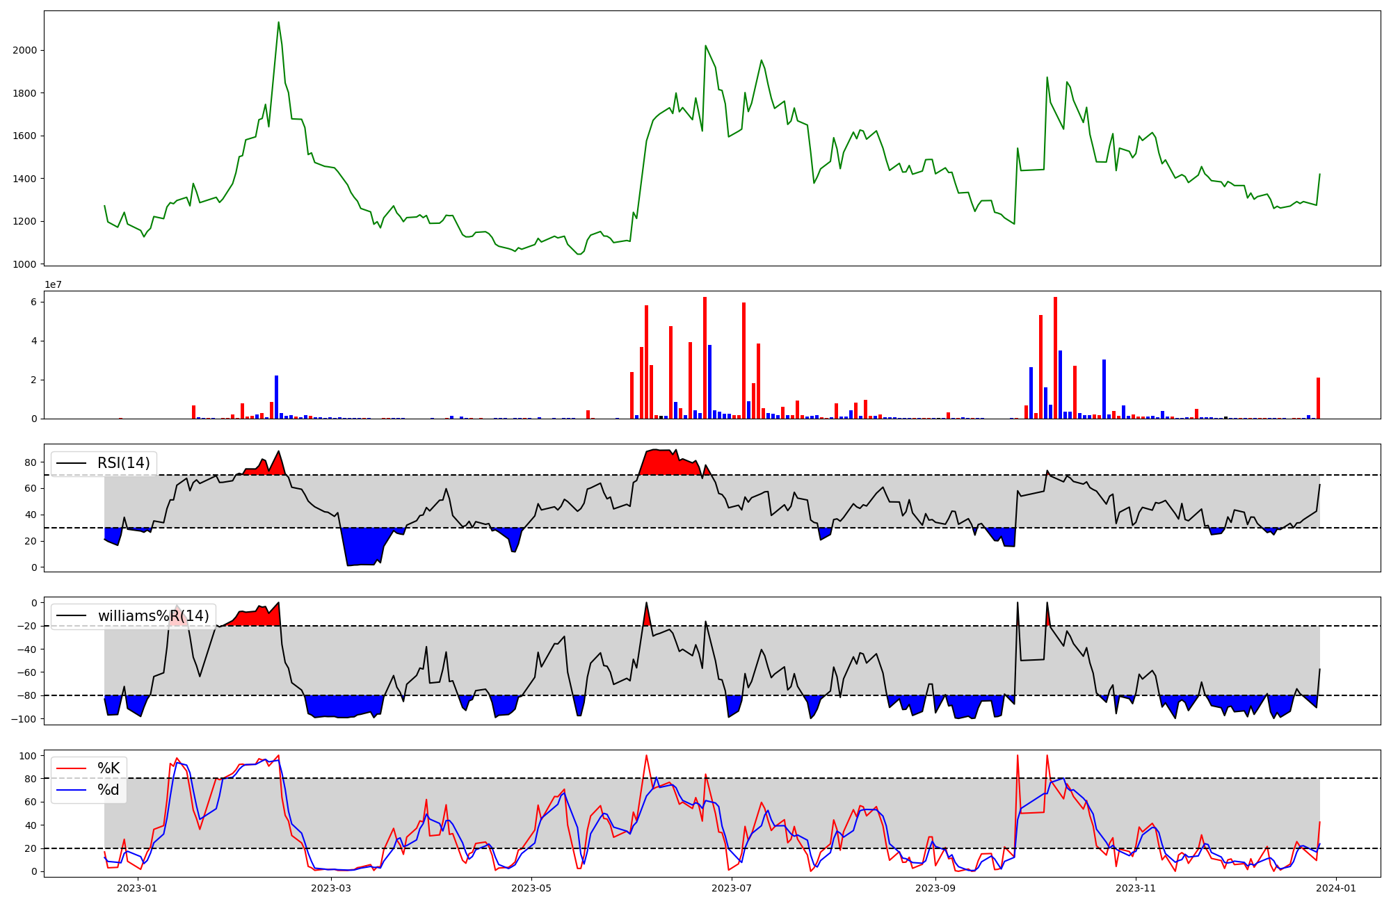1391x904 pixels.
Task: Click the tallest blue volume bar
Action: [x=709, y=381]
